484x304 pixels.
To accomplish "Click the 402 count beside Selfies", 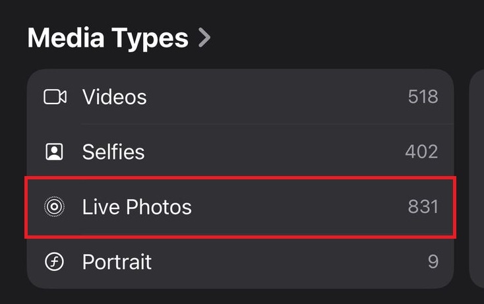I will point(421,152).
